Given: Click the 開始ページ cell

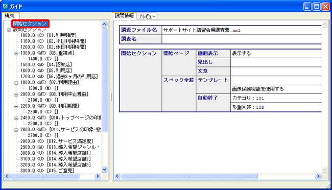Looking at the screenshot, I should pyautogui.click(x=179, y=62).
